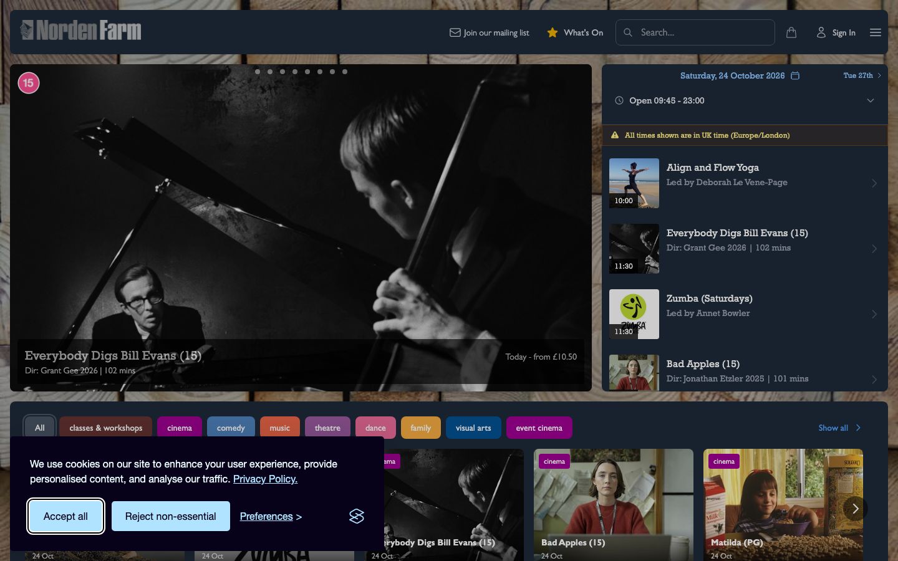Click Zumba thumbnail in today's schedule

(634, 314)
